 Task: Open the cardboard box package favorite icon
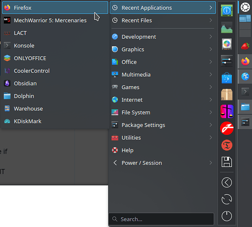click(x=227, y=94)
